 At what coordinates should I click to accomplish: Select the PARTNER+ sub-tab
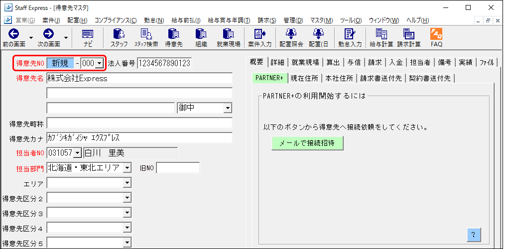point(269,78)
